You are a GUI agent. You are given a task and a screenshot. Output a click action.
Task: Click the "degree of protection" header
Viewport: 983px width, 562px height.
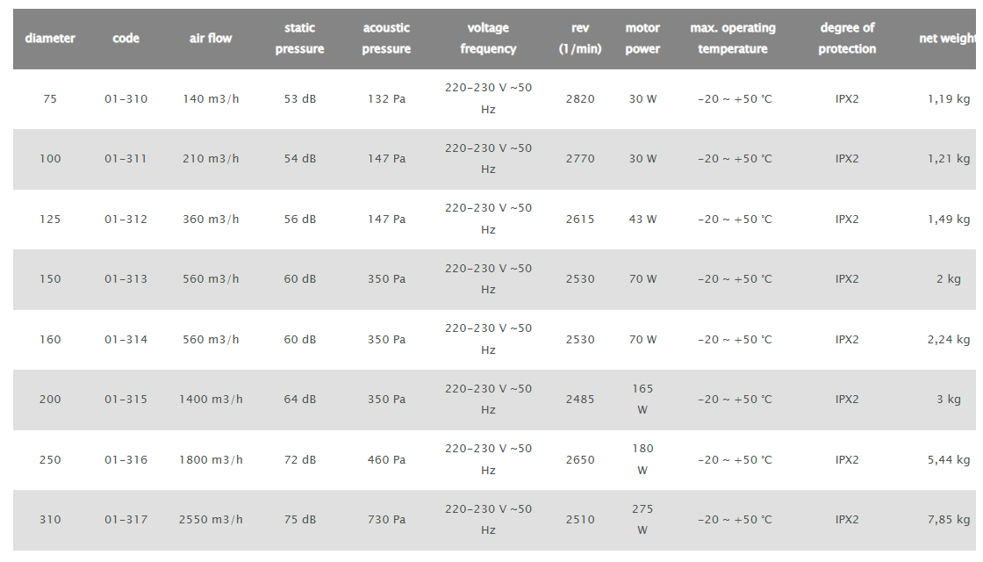[x=847, y=39]
